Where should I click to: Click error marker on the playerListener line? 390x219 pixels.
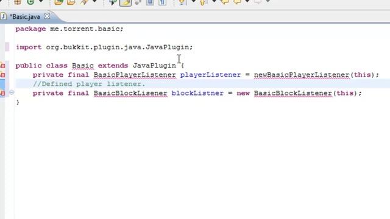tap(2, 75)
